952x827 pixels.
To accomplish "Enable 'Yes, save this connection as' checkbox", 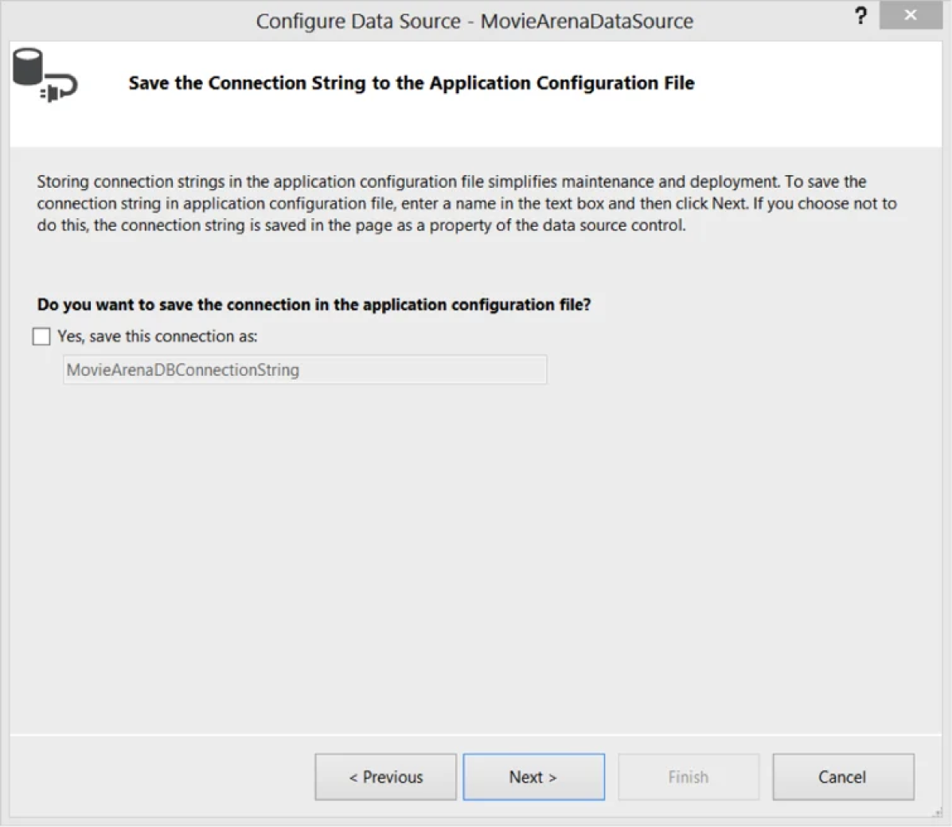I will pos(41,337).
